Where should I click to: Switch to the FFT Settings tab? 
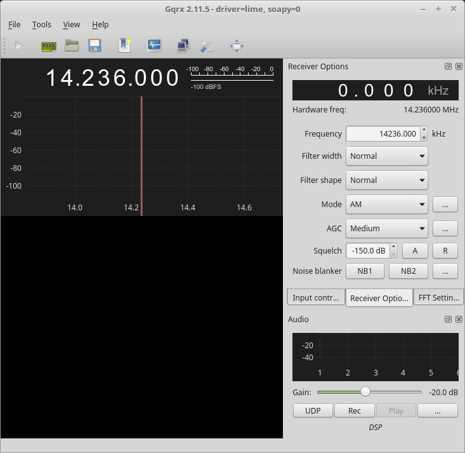[x=437, y=297]
